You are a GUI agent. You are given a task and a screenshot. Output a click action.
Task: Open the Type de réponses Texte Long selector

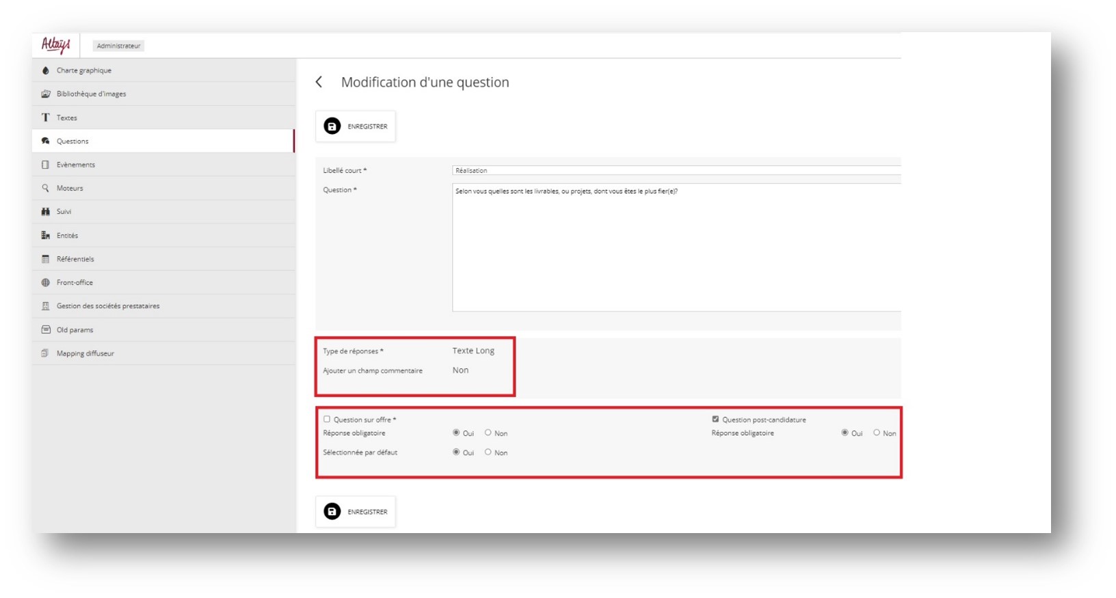(x=473, y=351)
